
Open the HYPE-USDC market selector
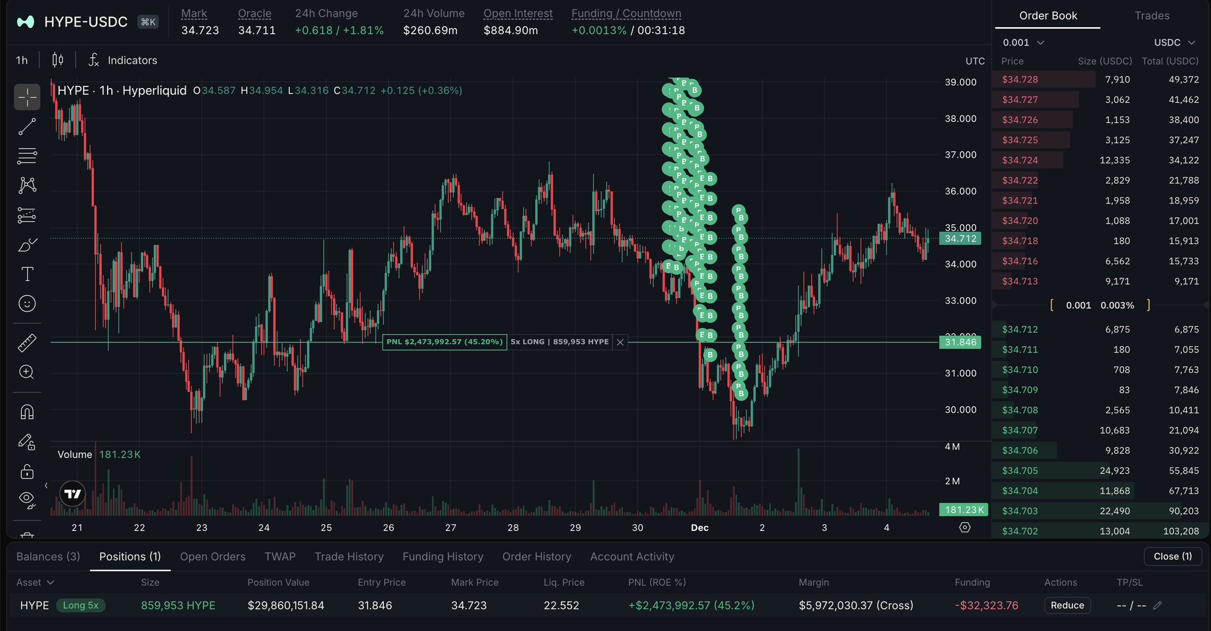pos(86,22)
